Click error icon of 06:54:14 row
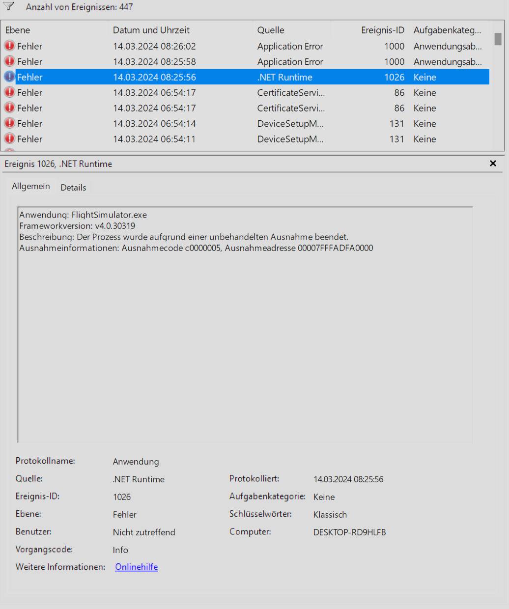This screenshot has width=509, height=609. (9, 123)
